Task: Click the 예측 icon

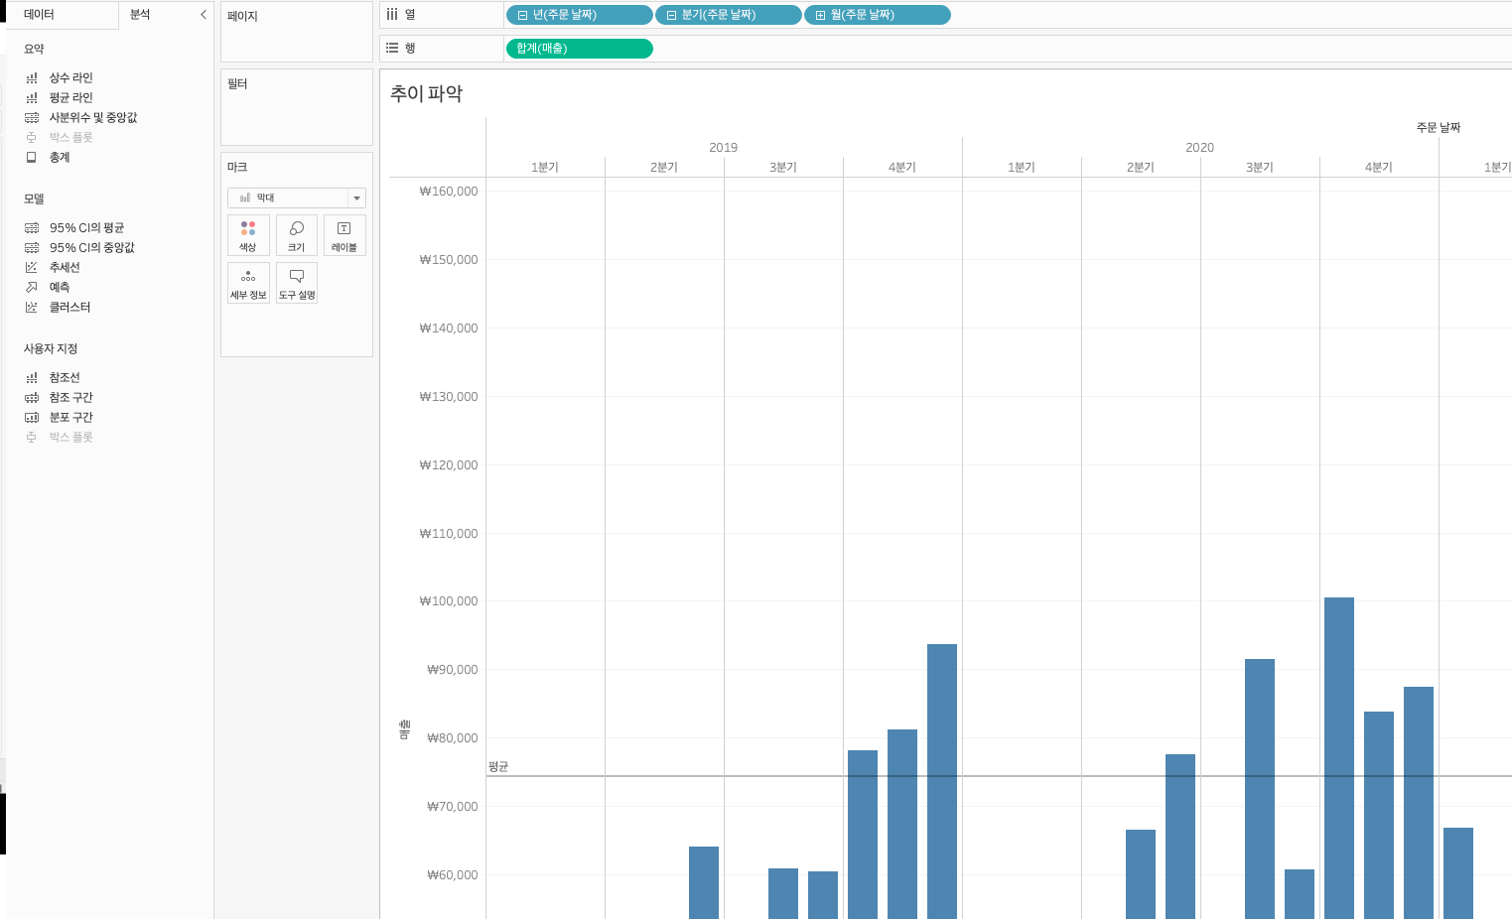Action: [x=32, y=287]
